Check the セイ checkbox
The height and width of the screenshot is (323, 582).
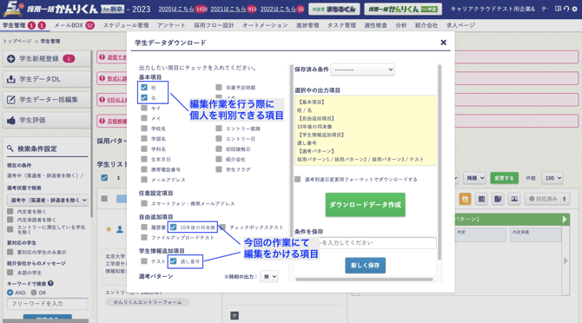(144, 108)
